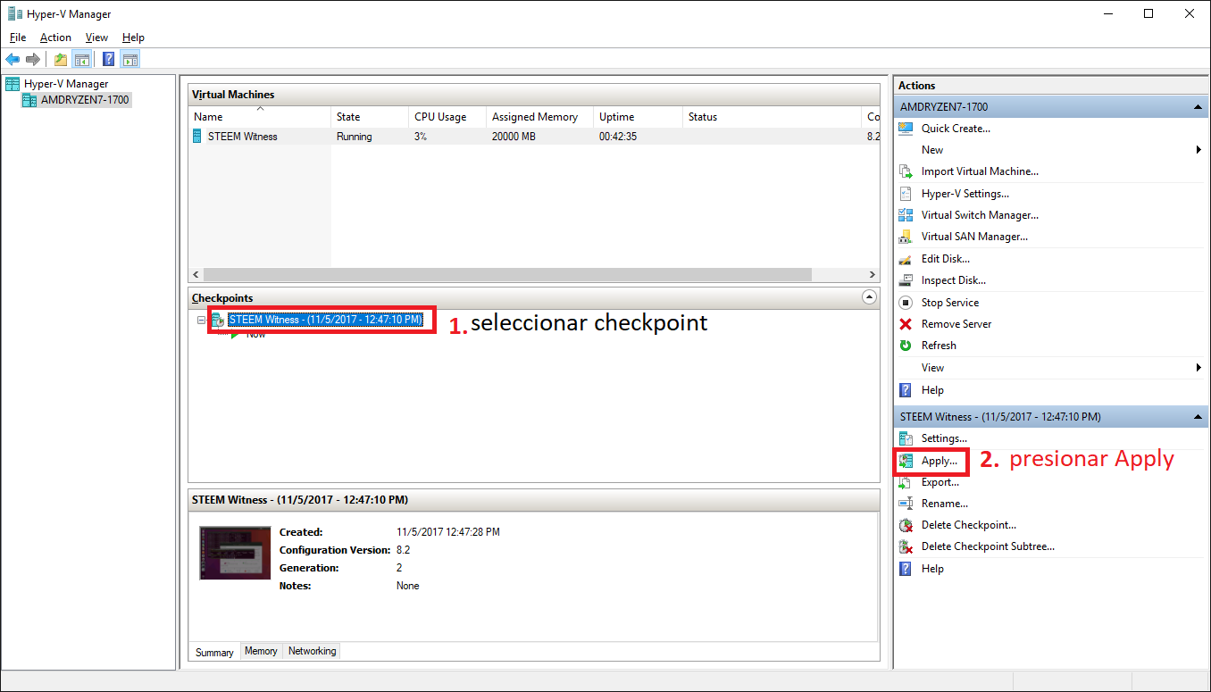1211x692 pixels.
Task: Expand the View submenu arrow in Actions
Action: (1198, 368)
